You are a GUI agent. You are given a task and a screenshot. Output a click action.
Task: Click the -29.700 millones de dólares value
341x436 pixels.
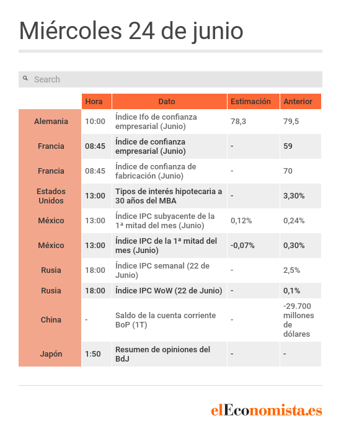[x=298, y=320]
